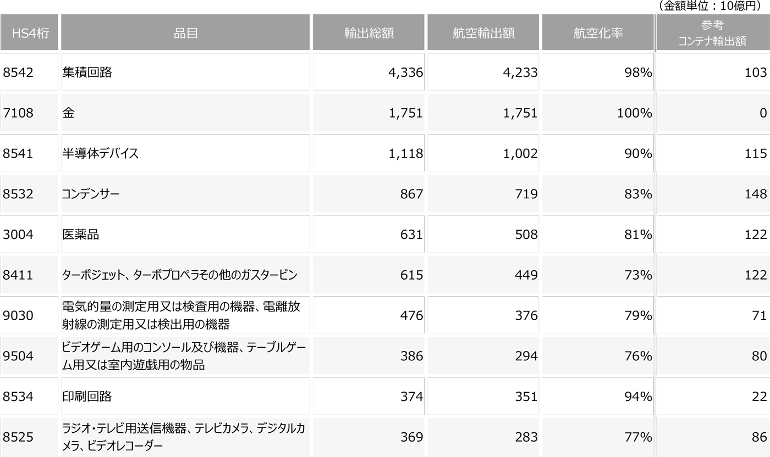The height and width of the screenshot is (457, 770).
Task: Click the 輸出総額 column header
Action: coord(369,32)
